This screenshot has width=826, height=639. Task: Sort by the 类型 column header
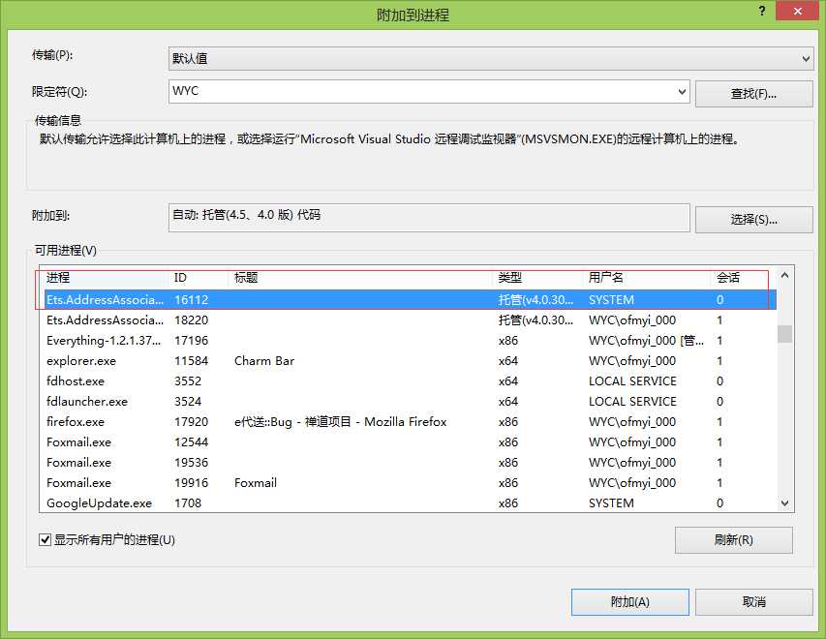coord(539,278)
